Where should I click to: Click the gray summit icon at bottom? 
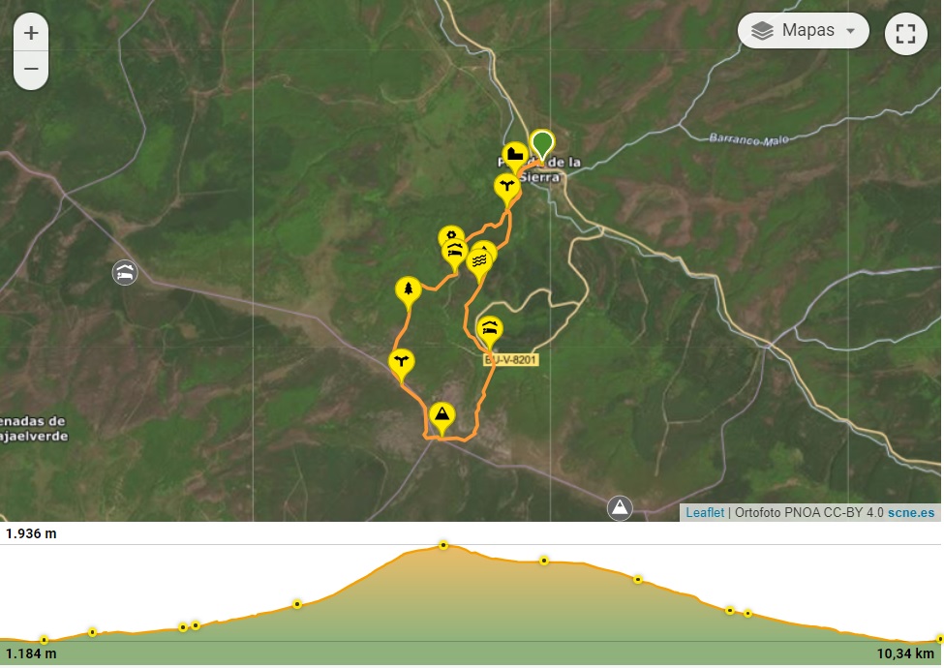[x=620, y=508]
